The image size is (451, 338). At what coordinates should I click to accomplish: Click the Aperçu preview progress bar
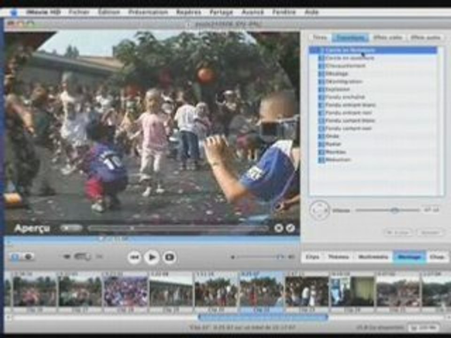pos(179,228)
